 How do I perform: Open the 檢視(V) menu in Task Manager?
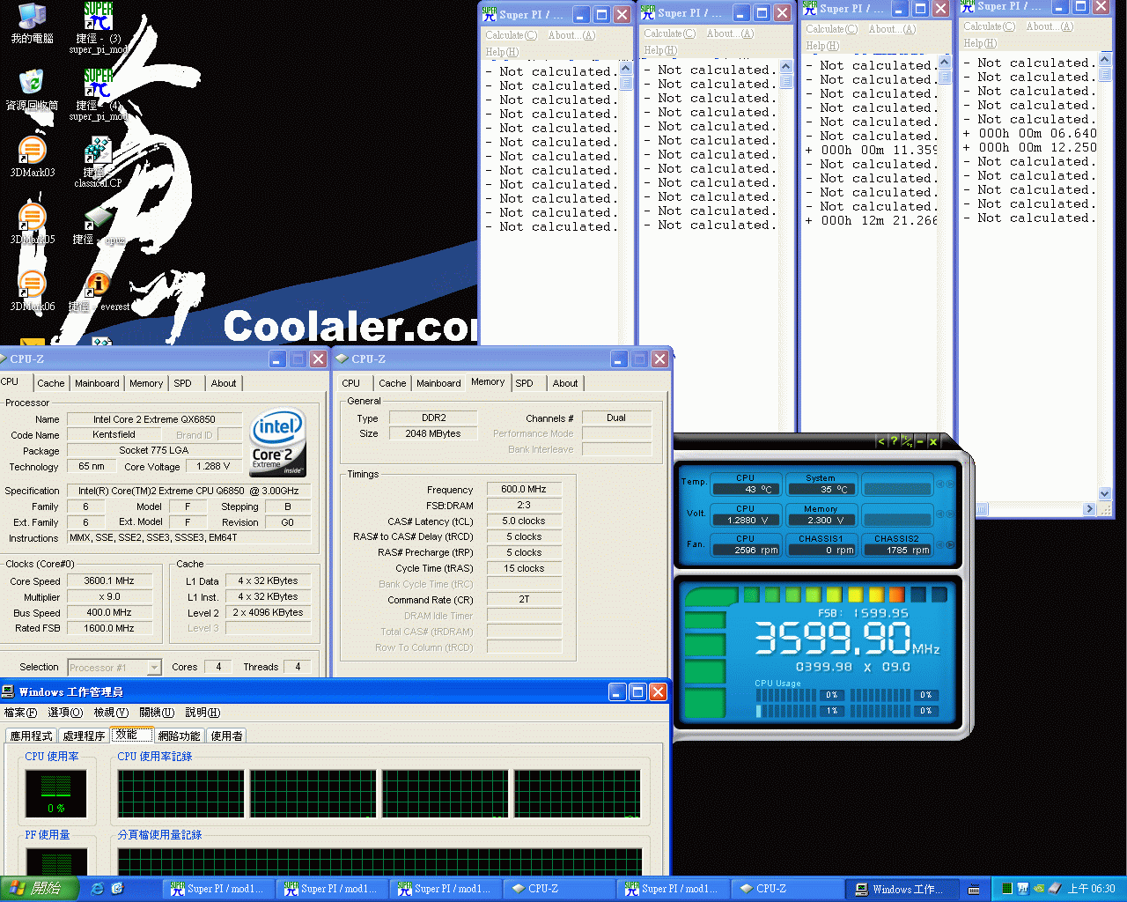[111, 713]
